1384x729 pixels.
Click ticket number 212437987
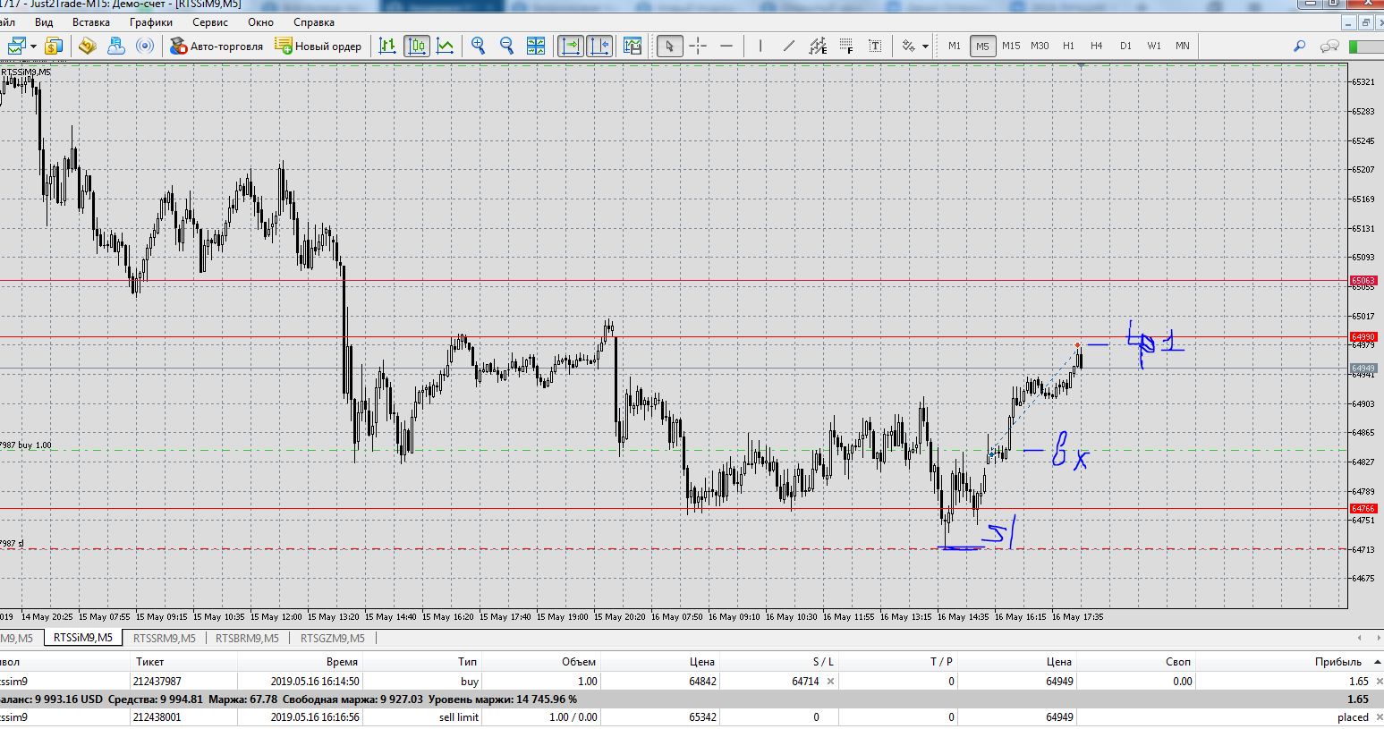157,682
